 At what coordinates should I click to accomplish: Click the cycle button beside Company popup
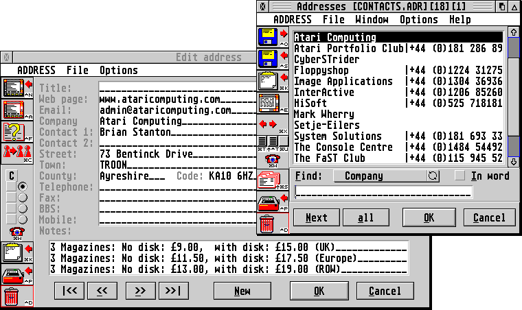(433, 176)
